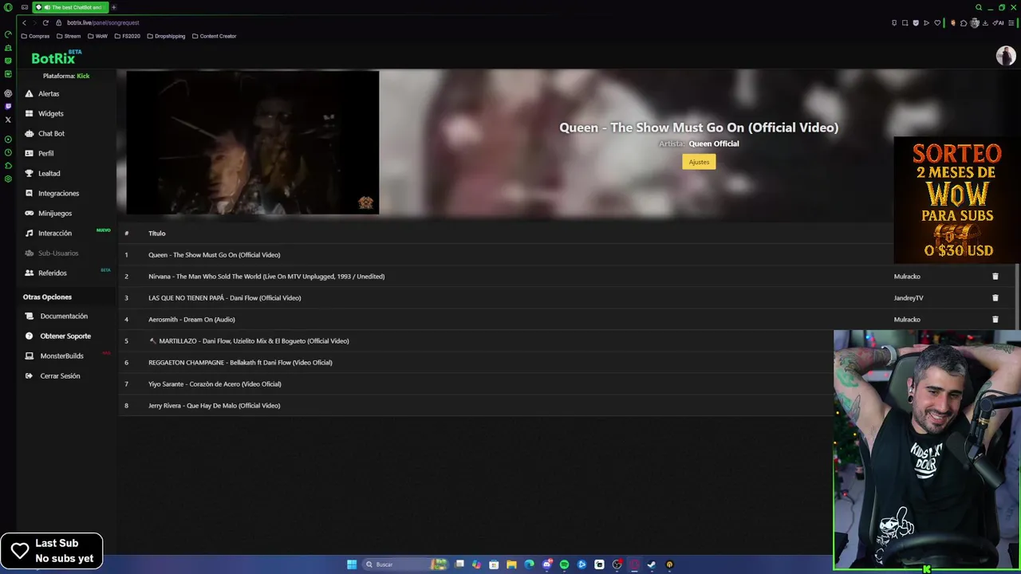Open the Referidos page
Viewport: 1021px width, 574px height.
[52, 273]
